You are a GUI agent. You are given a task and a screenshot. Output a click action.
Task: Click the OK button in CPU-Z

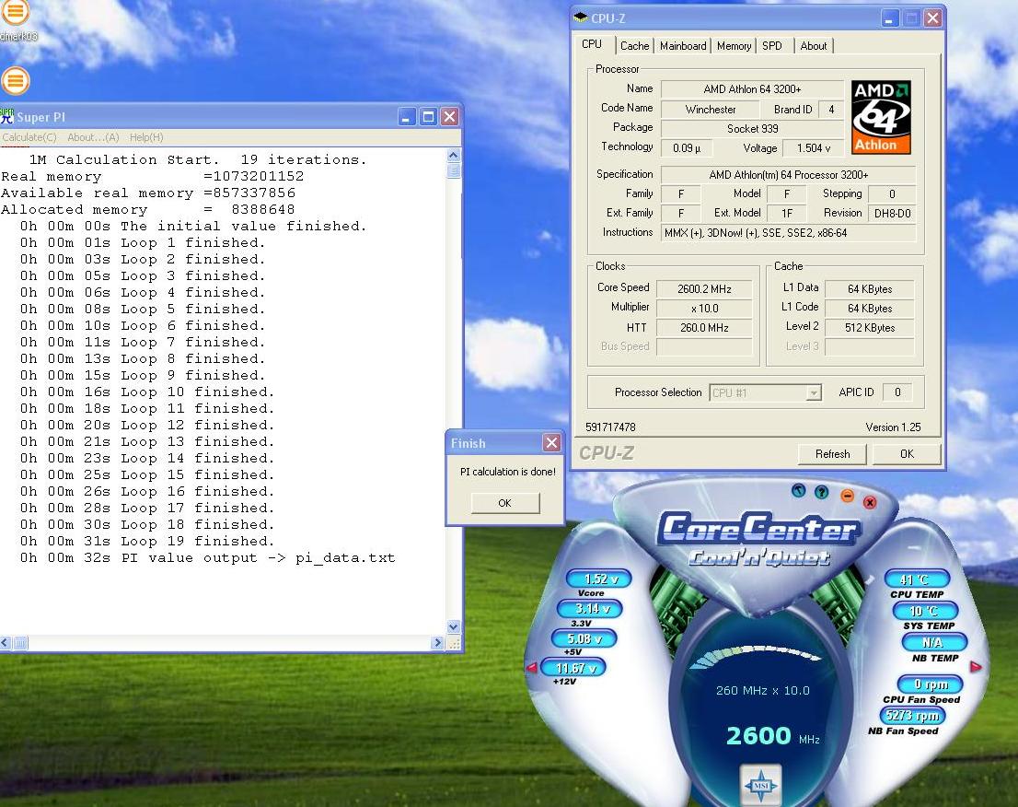[907, 454]
